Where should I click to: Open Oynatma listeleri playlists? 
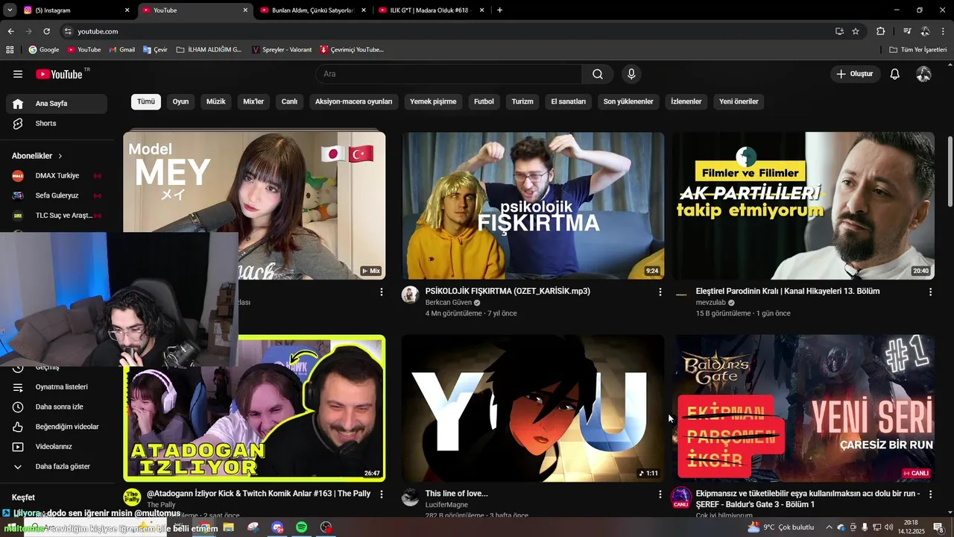[57, 387]
